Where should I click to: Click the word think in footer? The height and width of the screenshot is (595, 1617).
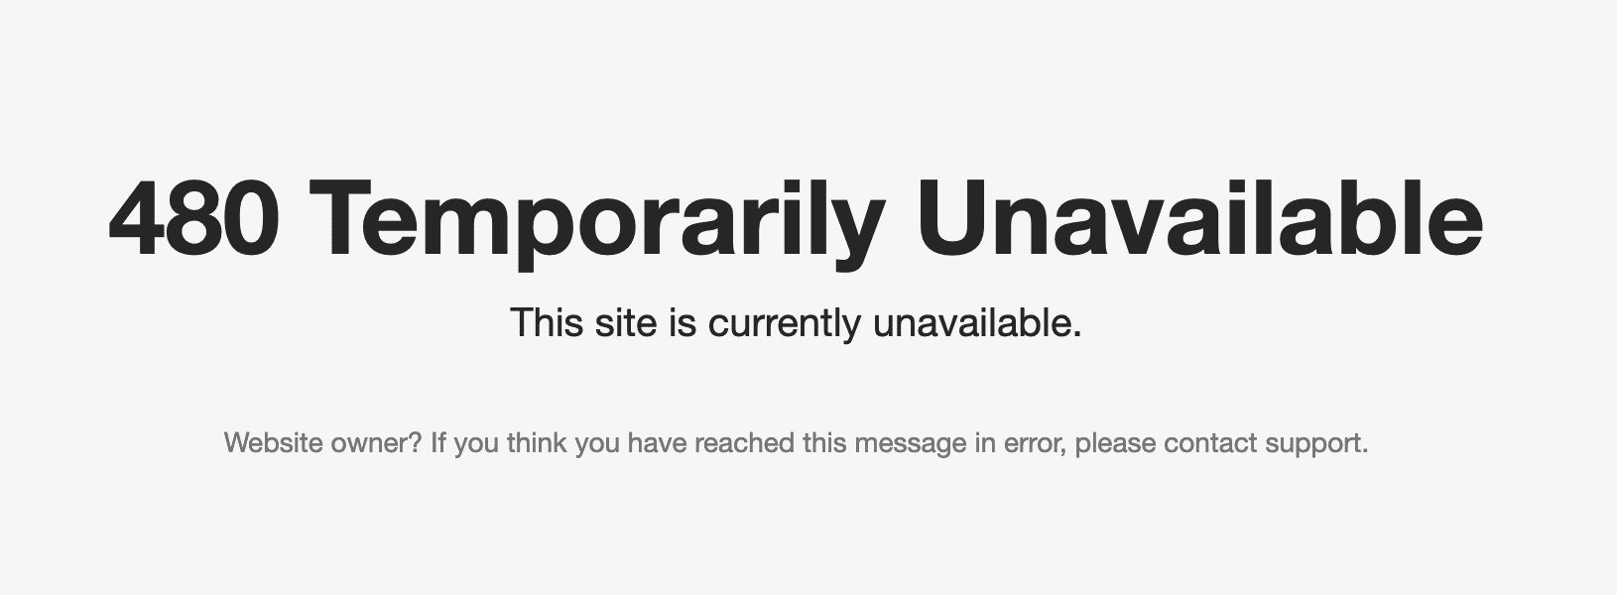(x=537, y=442)
